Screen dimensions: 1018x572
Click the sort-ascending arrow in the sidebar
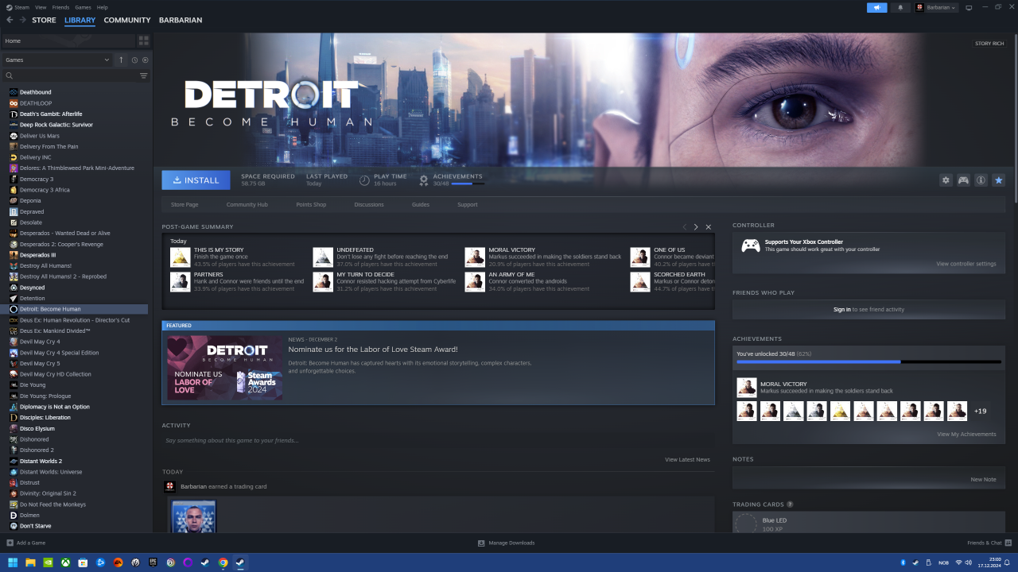pyautogui.click(x=121, y=60)
